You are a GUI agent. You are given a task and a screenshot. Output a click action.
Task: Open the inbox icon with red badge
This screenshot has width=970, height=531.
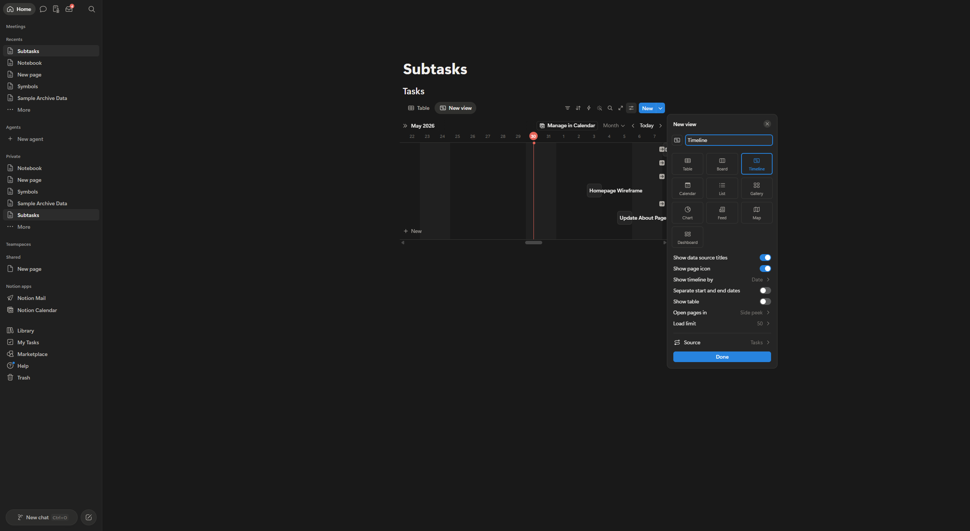(x=69, y=9)
